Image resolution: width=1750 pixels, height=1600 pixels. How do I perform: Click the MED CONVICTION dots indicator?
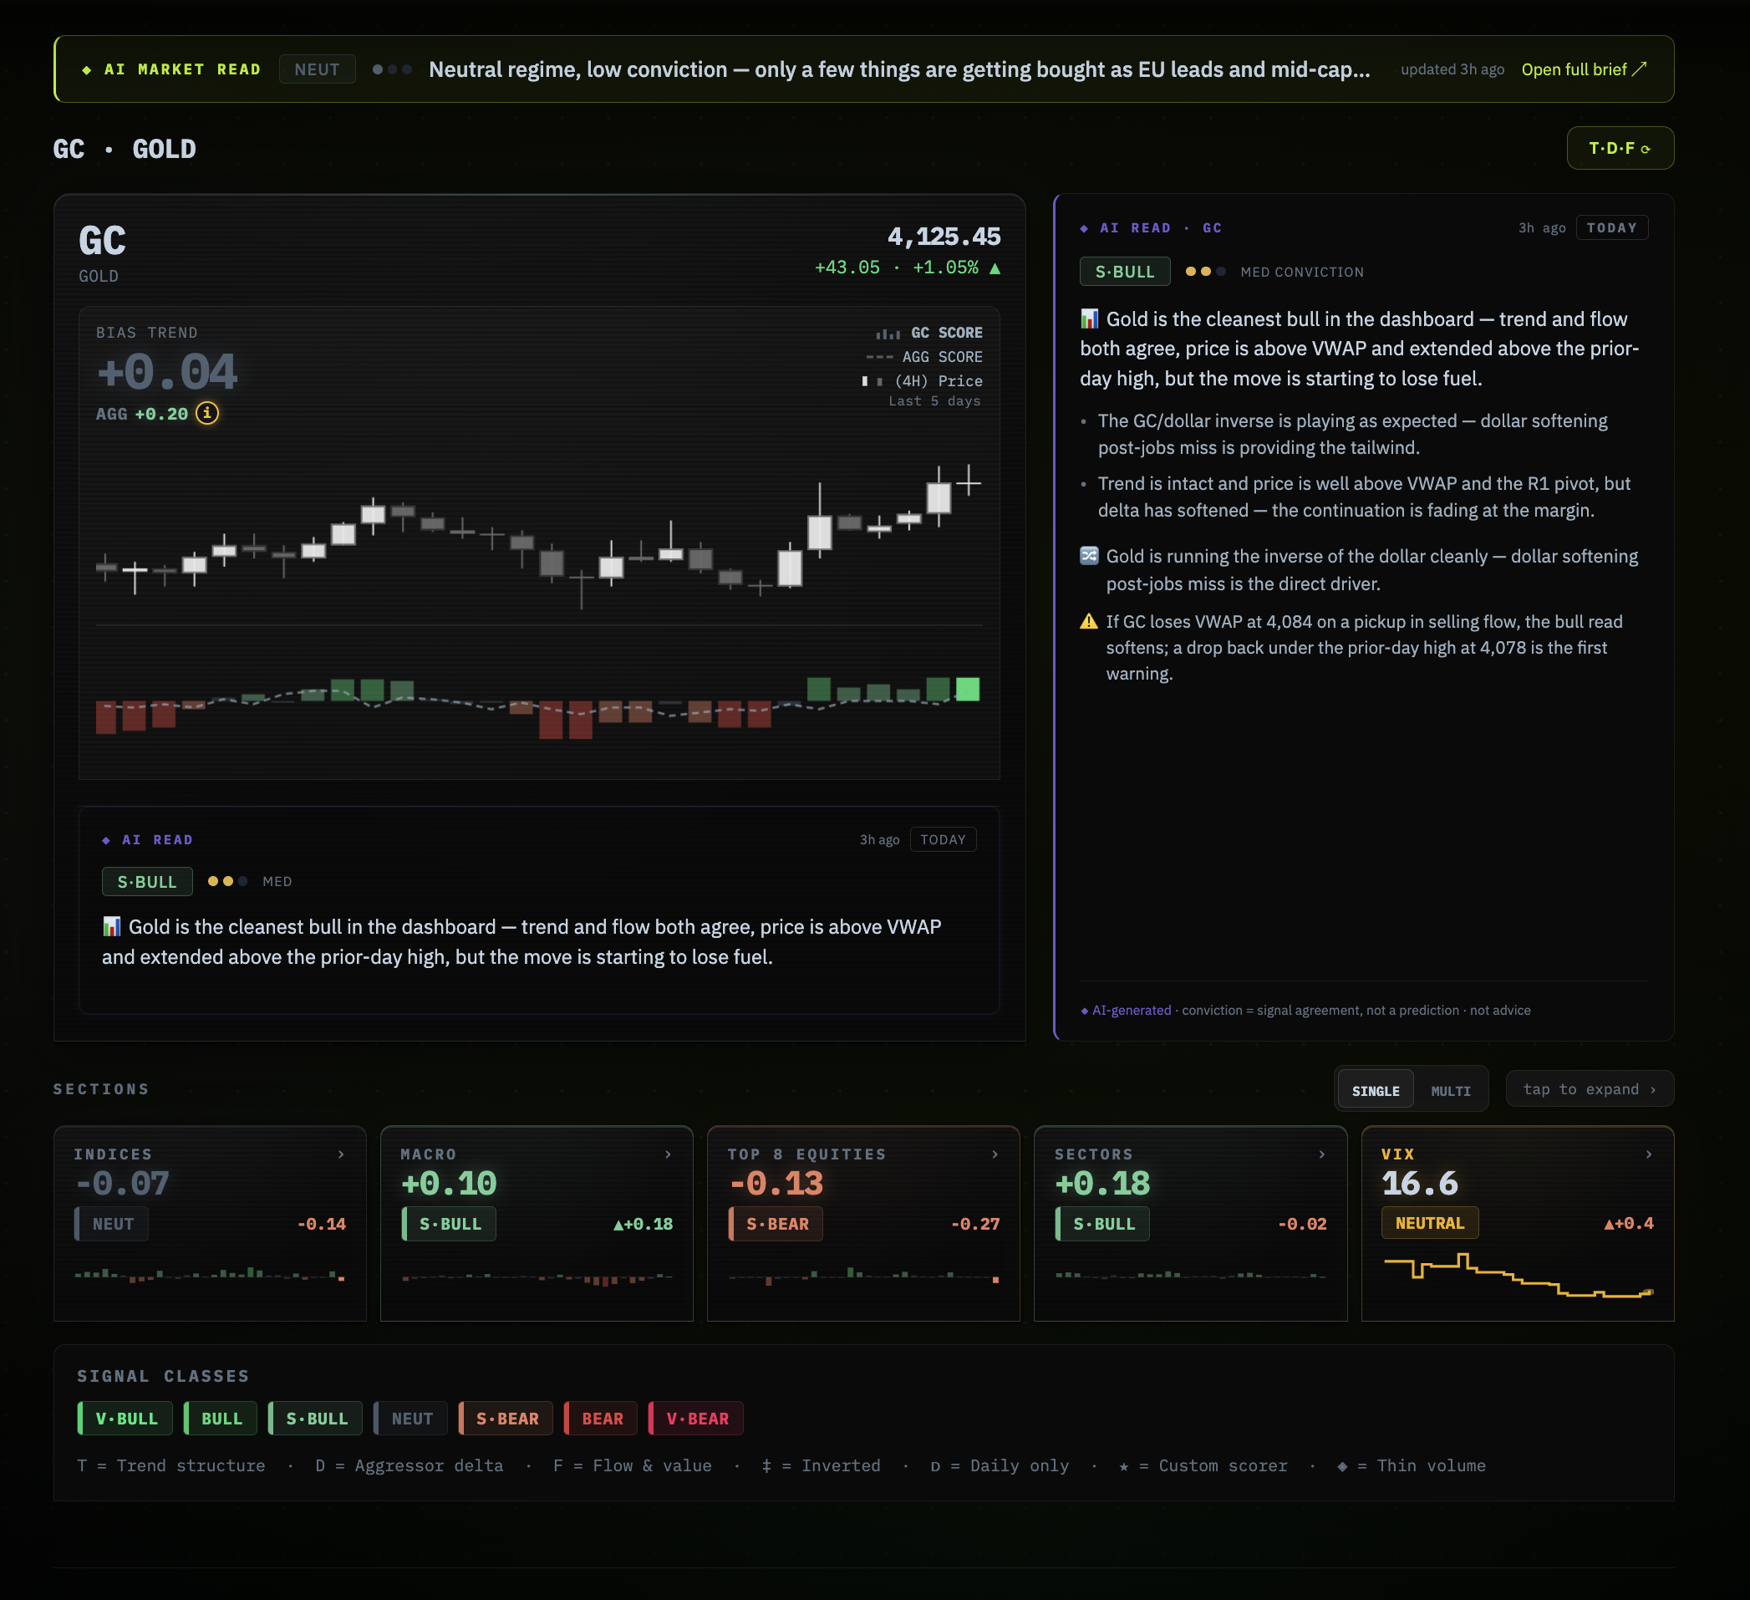tap(1206, 272)
